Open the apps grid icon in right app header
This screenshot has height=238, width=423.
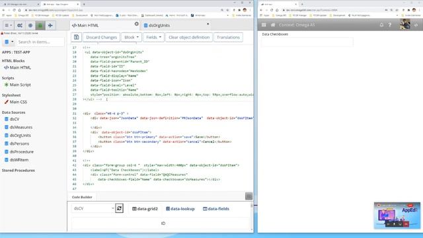click(x=264, y=25)
